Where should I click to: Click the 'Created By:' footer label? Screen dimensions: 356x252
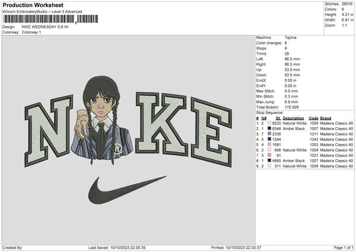coord(12,247)
